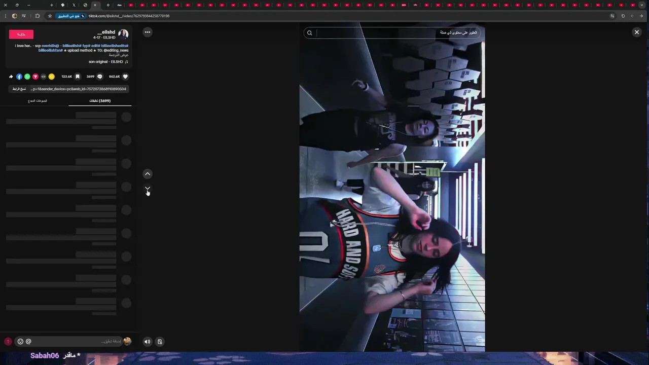Insert a mention with the @ icon
Viewport: 649px width, 365px height.
[x=28, y=342]
